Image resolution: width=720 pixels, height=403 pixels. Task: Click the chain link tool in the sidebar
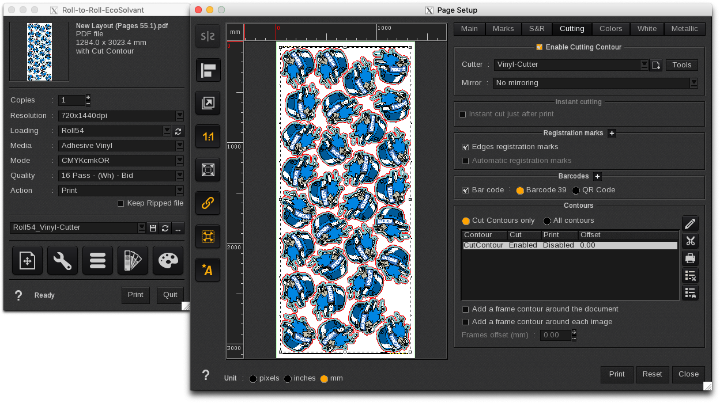208,203
